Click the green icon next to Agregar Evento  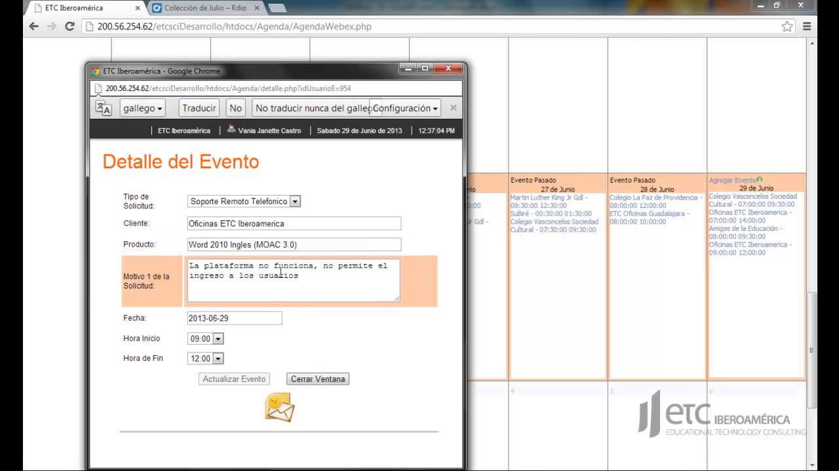[760, 180]
